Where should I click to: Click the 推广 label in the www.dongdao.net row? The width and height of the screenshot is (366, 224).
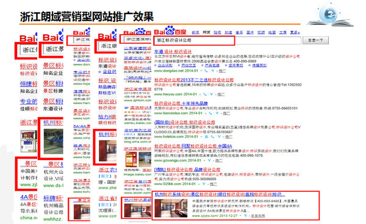click(x=222, y=71)
